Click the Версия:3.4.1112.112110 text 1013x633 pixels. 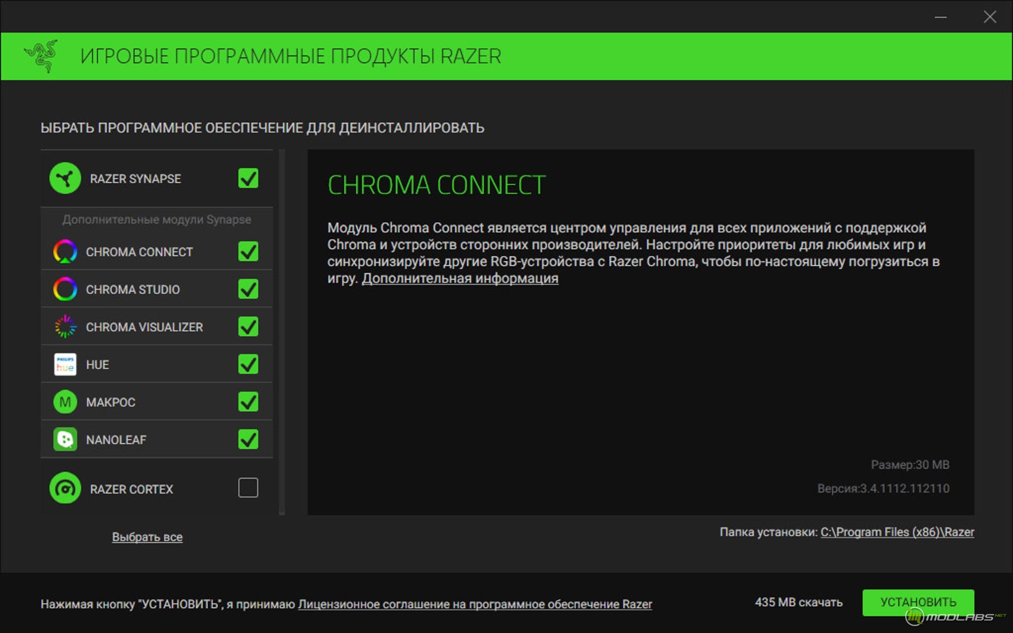click(x=883, y=489)
